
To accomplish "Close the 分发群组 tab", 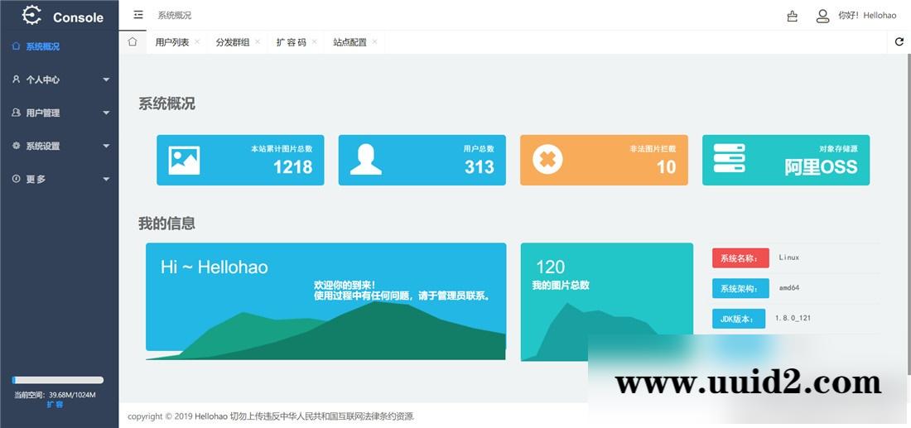I will pyautogui.click(x=258, y=41).
